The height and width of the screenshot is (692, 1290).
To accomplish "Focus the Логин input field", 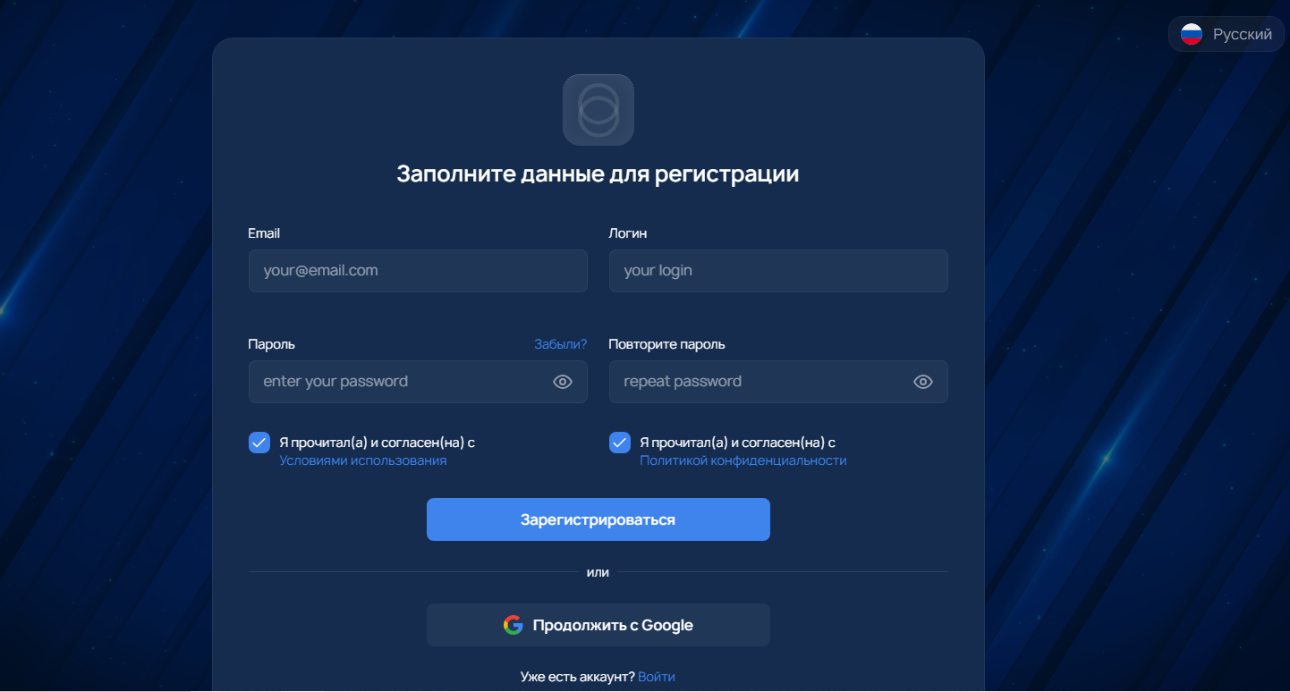I will point(778,271).
